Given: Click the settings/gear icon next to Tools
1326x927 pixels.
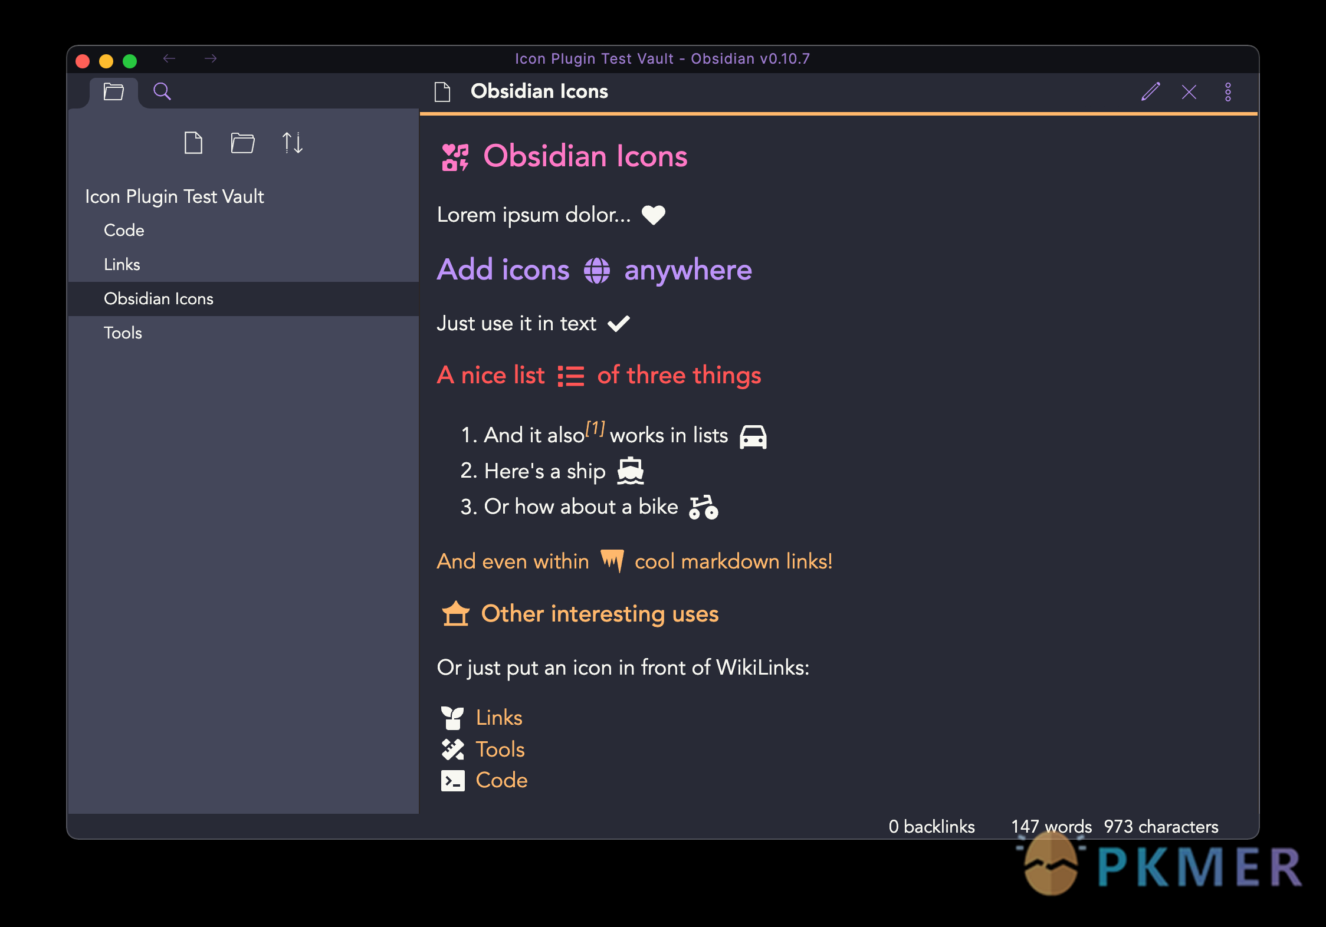Looking at the screenshot, I should pyautogui.click(x=452, y=749).
